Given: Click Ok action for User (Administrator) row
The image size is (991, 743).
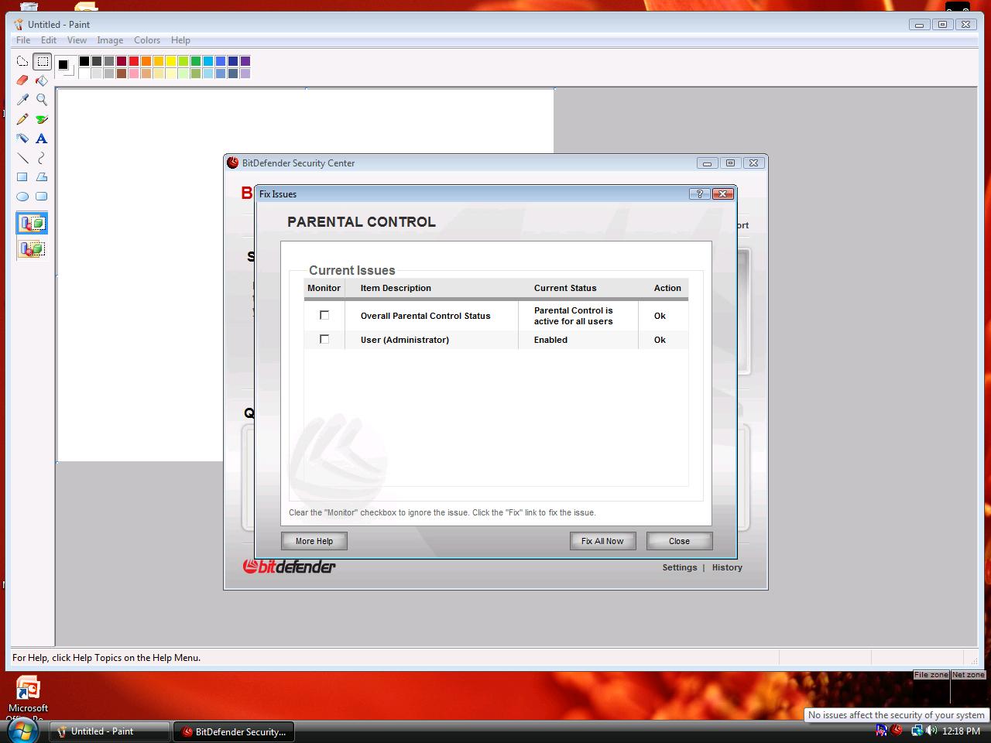Looking at the screenshot, I should [x=660, y=340].
